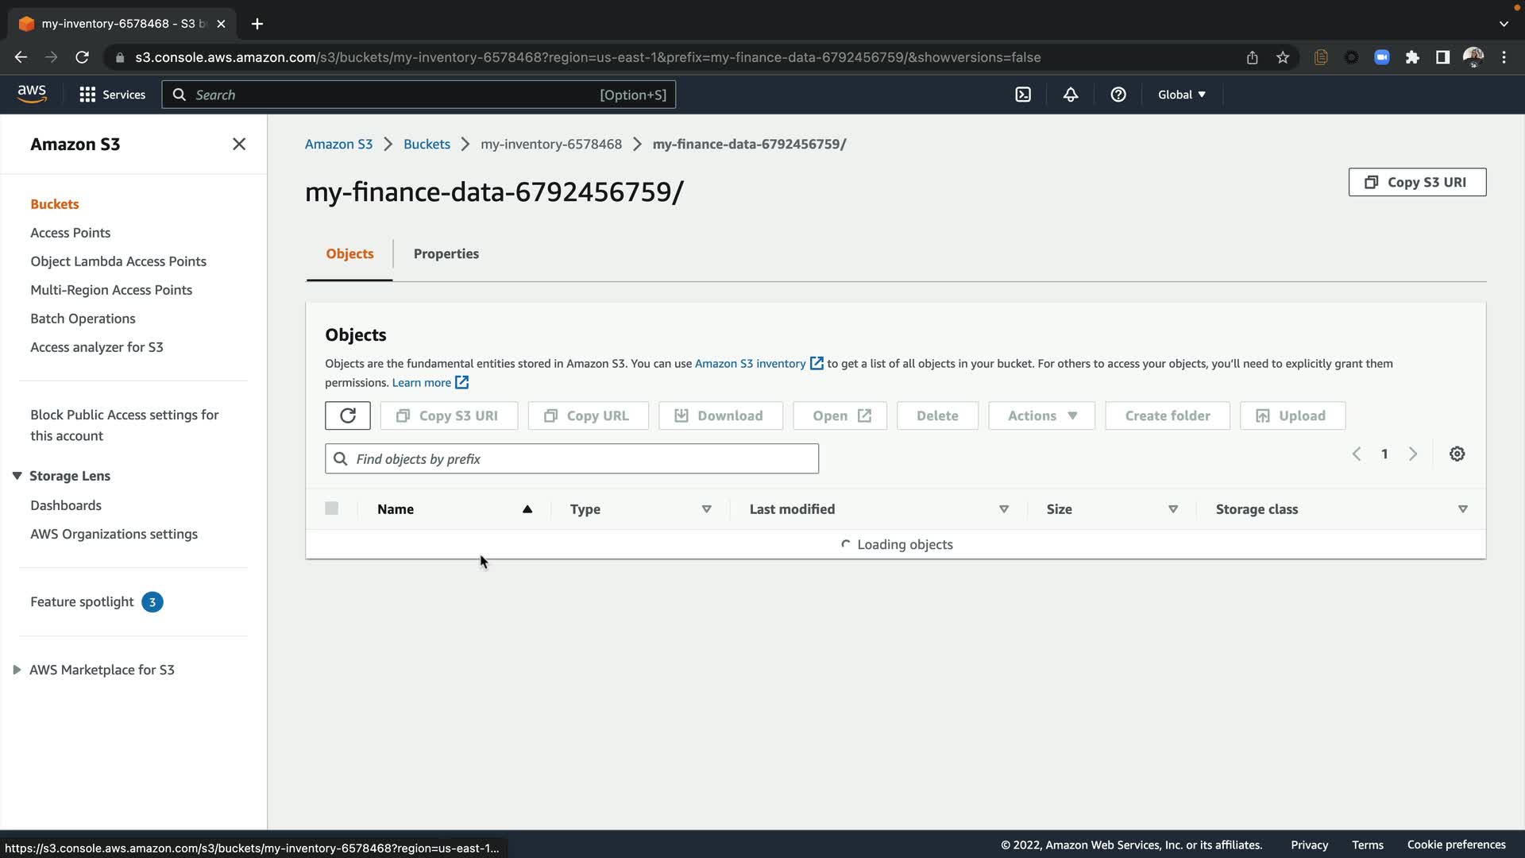
Task: Sort by Last modified column arrow
Action: pyautogui.click(x=1004, y=509)
